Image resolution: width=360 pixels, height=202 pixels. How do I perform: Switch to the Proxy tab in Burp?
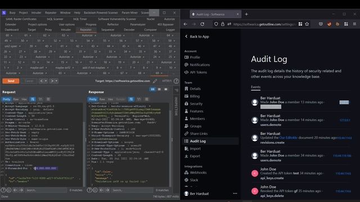pos(48,30)
